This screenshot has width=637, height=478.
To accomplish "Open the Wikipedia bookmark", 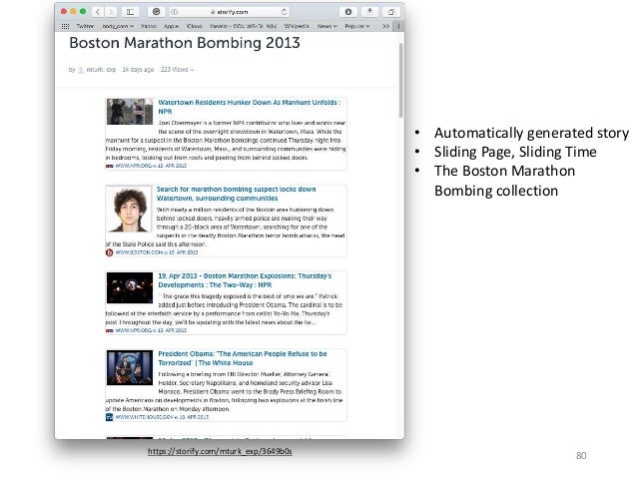I will 297,26.
